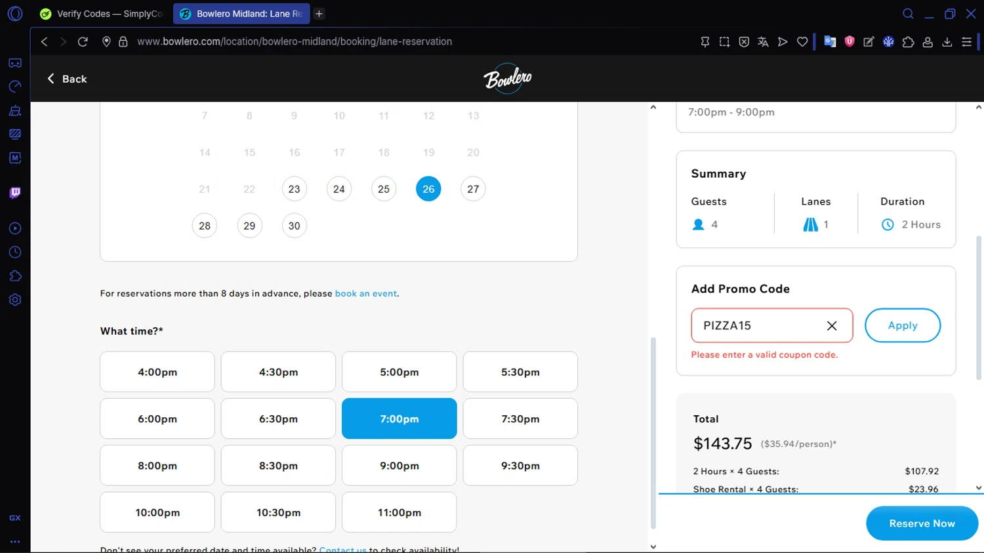The width and height of the screenshot is (984, 553).
Task: Click the padlock site security icon
Action: point(123,41)
